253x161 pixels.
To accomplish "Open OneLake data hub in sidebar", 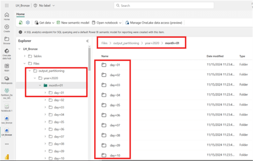I will (x=7, y=54).
